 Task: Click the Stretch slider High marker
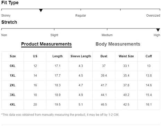[x=158, y=30]
